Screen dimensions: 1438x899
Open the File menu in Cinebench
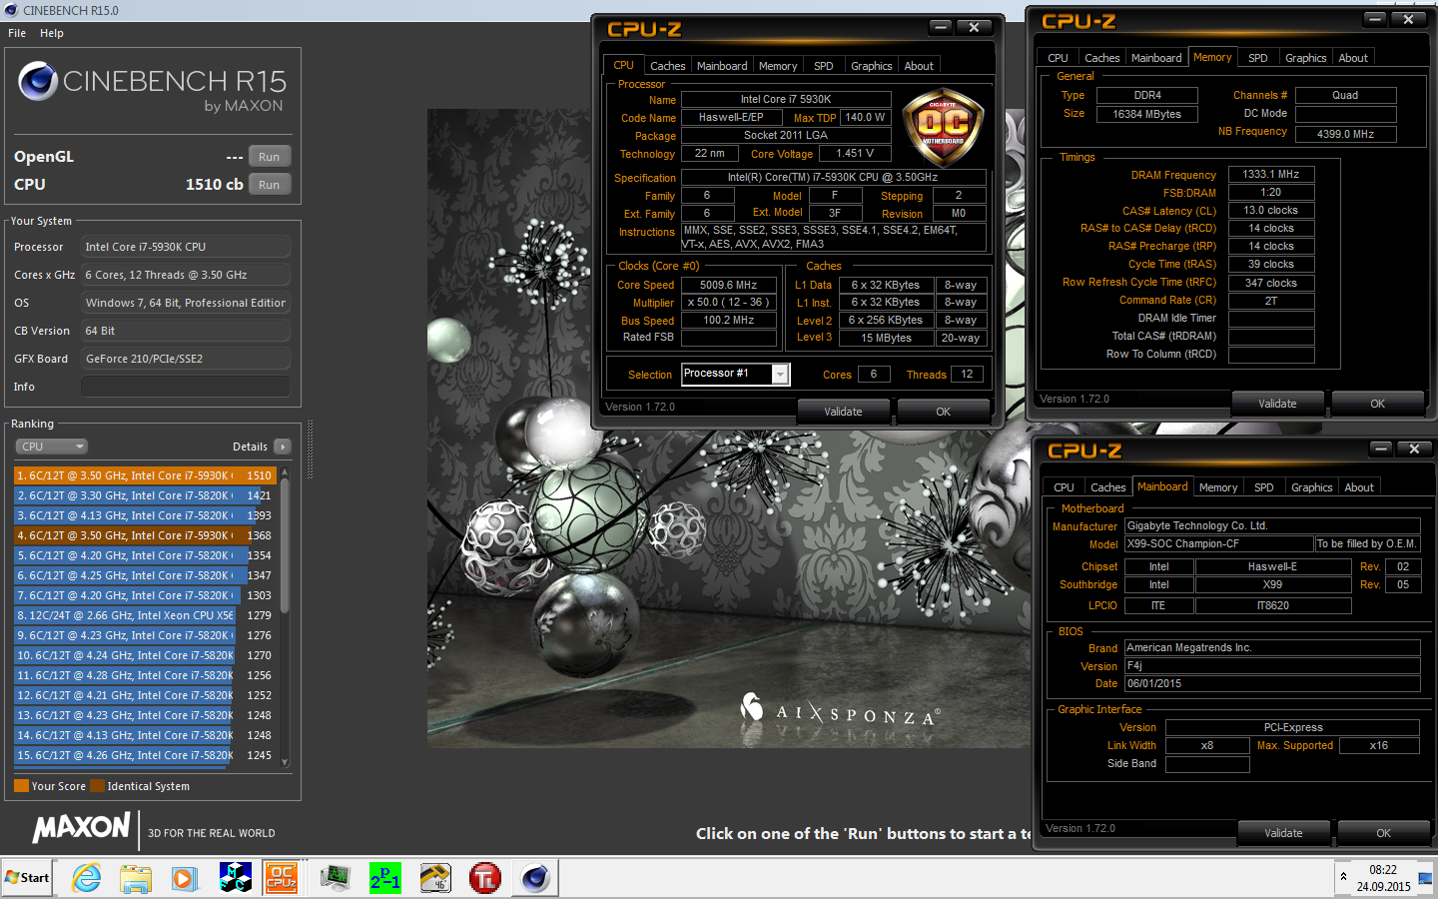pyautogui.click(x=17, y=33)
